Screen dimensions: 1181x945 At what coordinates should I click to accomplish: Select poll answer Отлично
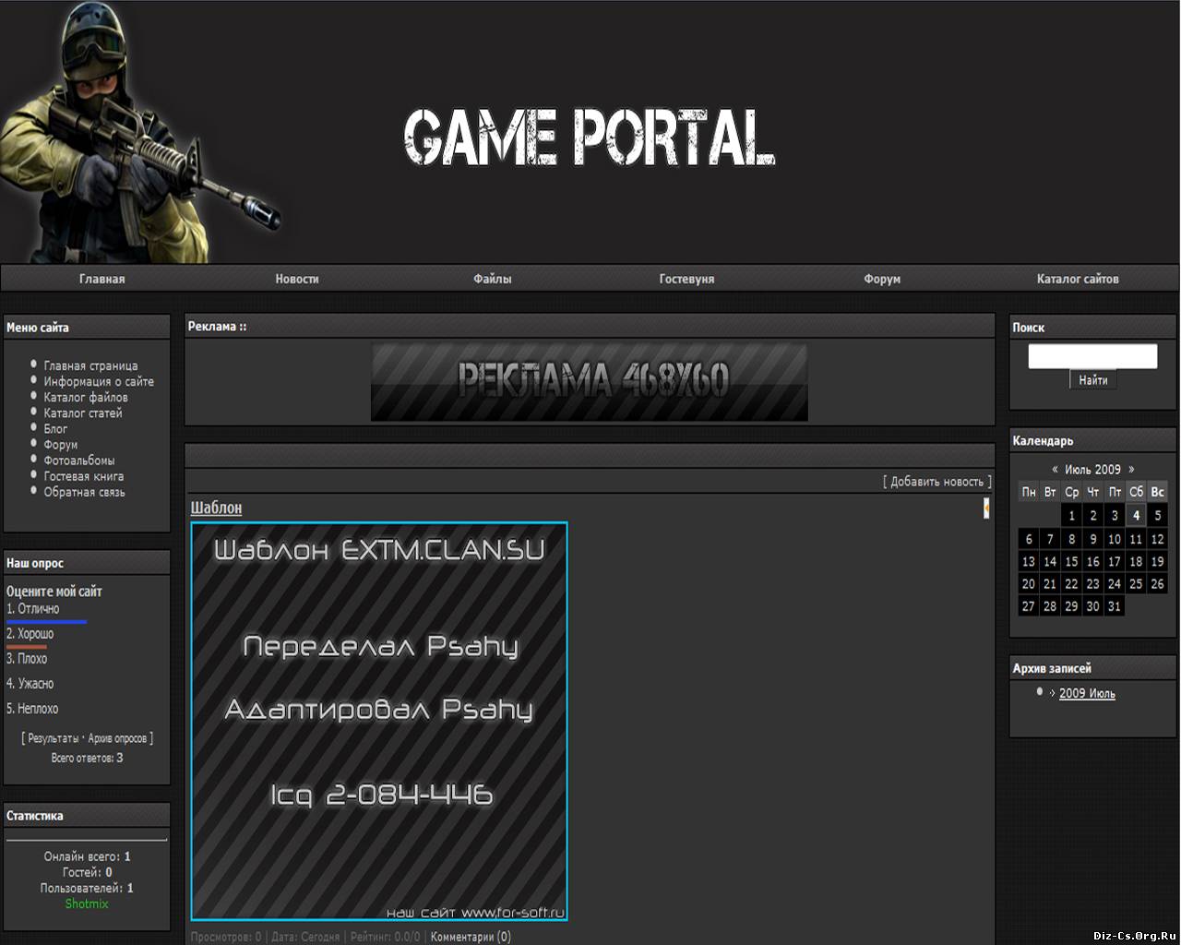tap(33, 609)
